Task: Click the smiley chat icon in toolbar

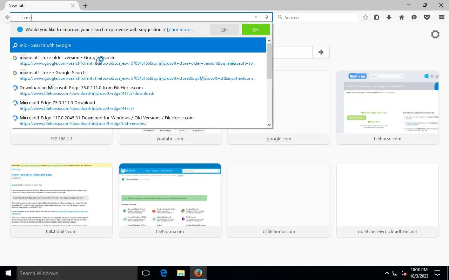Action: pyautogui.click(x=414, y=17)
